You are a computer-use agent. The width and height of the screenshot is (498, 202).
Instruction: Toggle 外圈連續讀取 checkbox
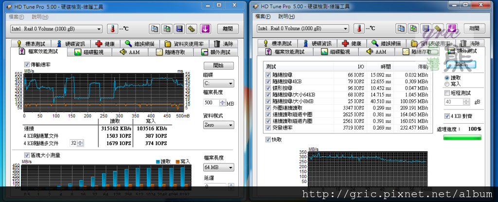268,108
